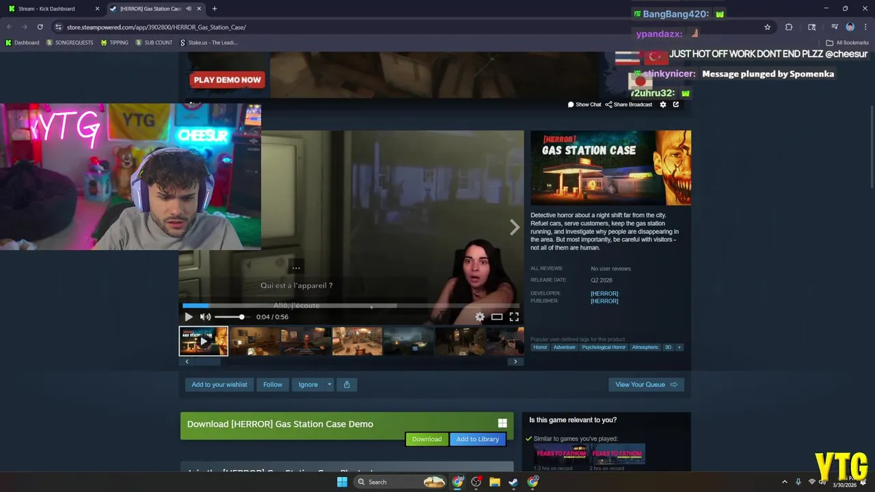875x492 pixels.
Task: Click the address bar URL
Action: 157,27
